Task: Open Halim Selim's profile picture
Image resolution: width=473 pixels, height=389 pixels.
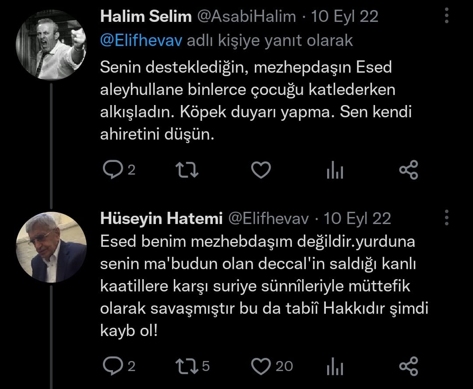Action: (51, 45)
